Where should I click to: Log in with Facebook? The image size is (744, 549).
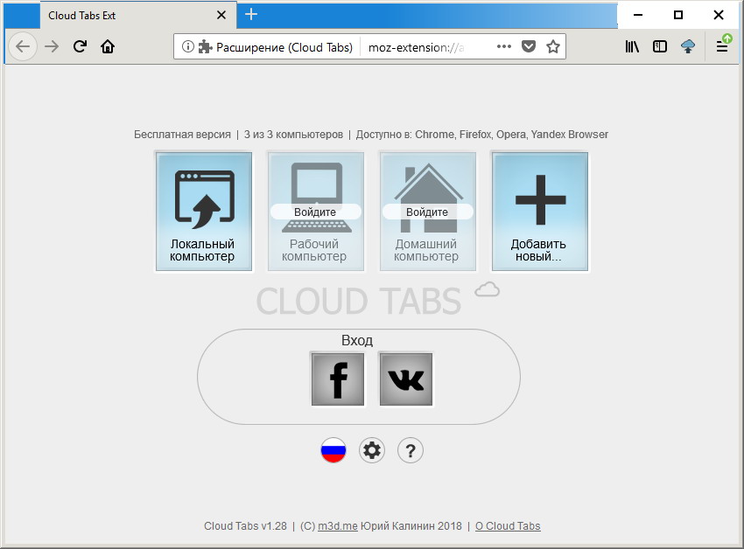point(338,379)
